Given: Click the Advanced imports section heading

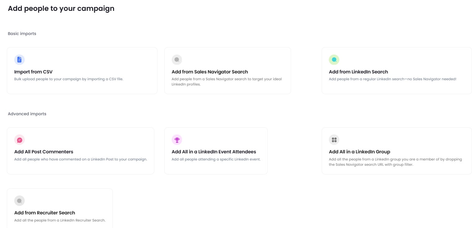Looking at the screenshot, I should tap(27, 114).
